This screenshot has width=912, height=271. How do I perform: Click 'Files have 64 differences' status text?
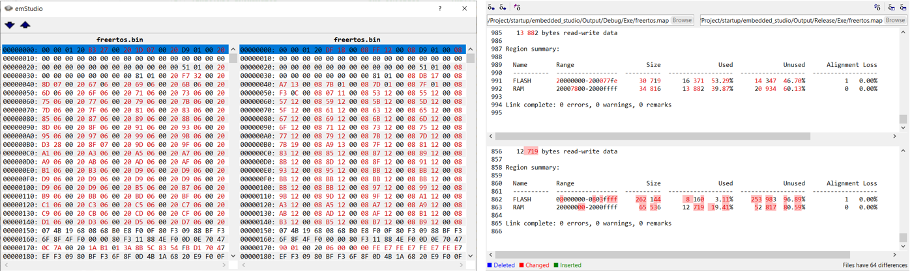(x=874, y=265)
